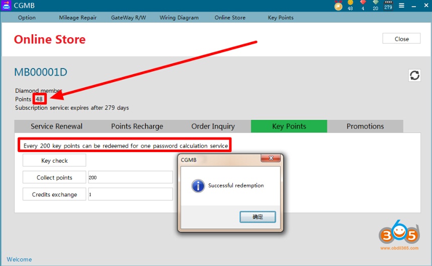Select the green Key Points tab
This screenshot has width=432, height=266.
click(x=289, y=126)
